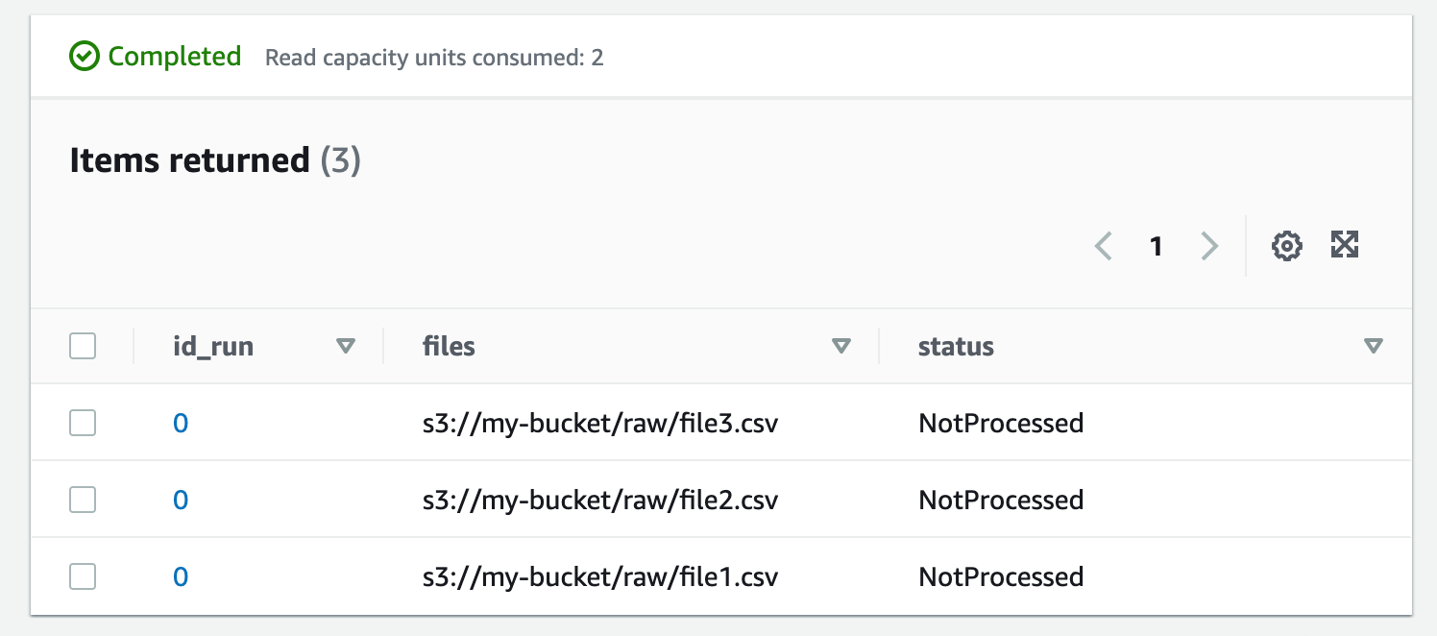Click page number 1 in pagination
This screenshot has width=1437, height=636.
tap(1157, 247)
